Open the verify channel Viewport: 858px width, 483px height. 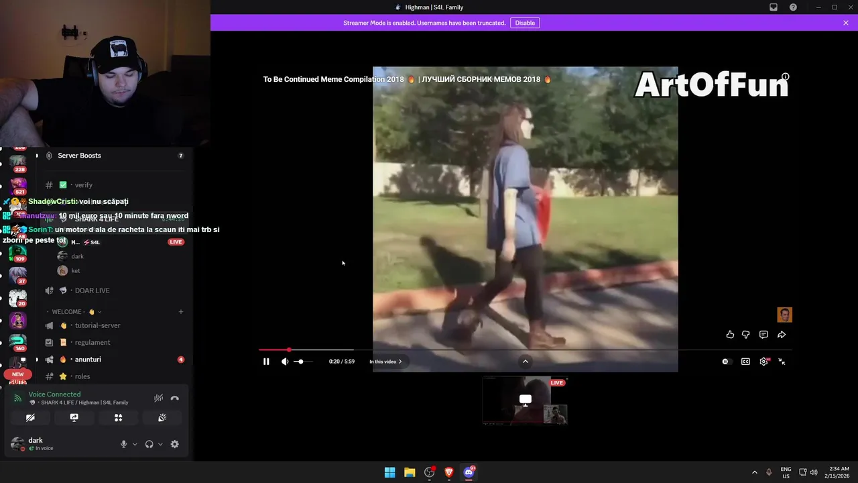tap(114, 185)
